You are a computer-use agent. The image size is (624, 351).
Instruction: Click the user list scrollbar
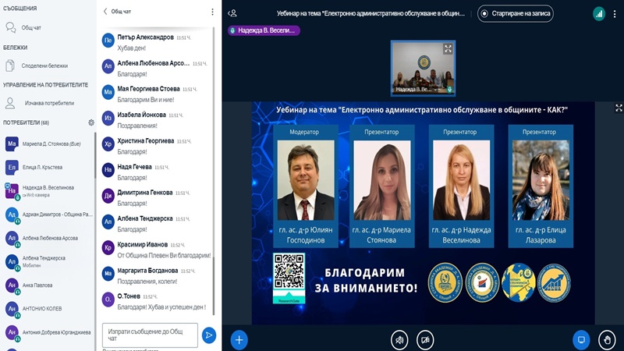pyautogui.click(x=95, y=155)
